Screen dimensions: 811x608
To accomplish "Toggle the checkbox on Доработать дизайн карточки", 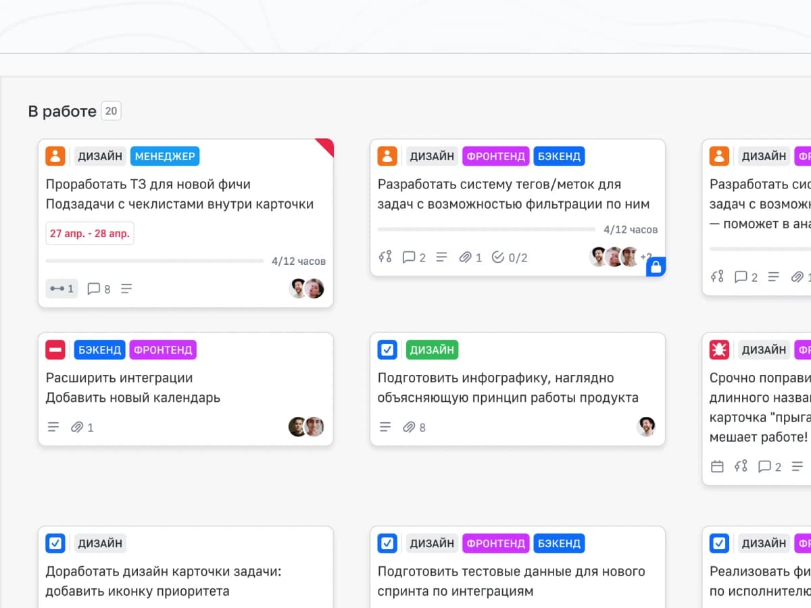I will click(x=55, y=543).
